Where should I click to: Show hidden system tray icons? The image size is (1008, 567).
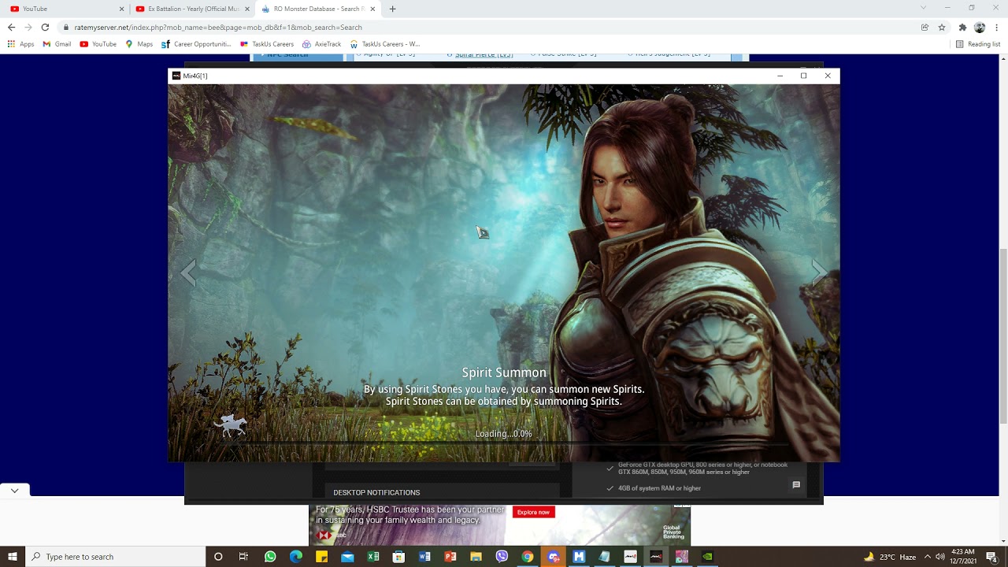(928, 557)
